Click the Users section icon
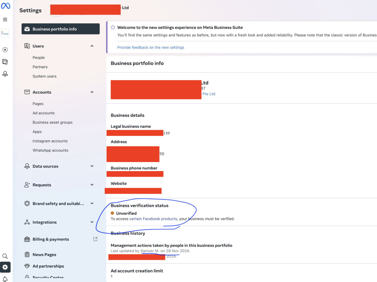The image size is (377, 282). (27, 46)
